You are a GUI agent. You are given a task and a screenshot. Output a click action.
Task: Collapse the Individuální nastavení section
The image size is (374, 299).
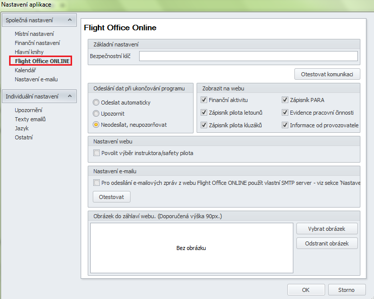point(70,96)
